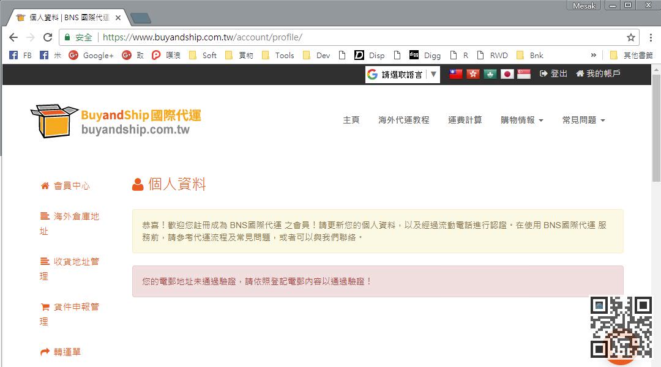Open the QR code image
This screenshot has width=661, height=367.
tap(621, 327)
